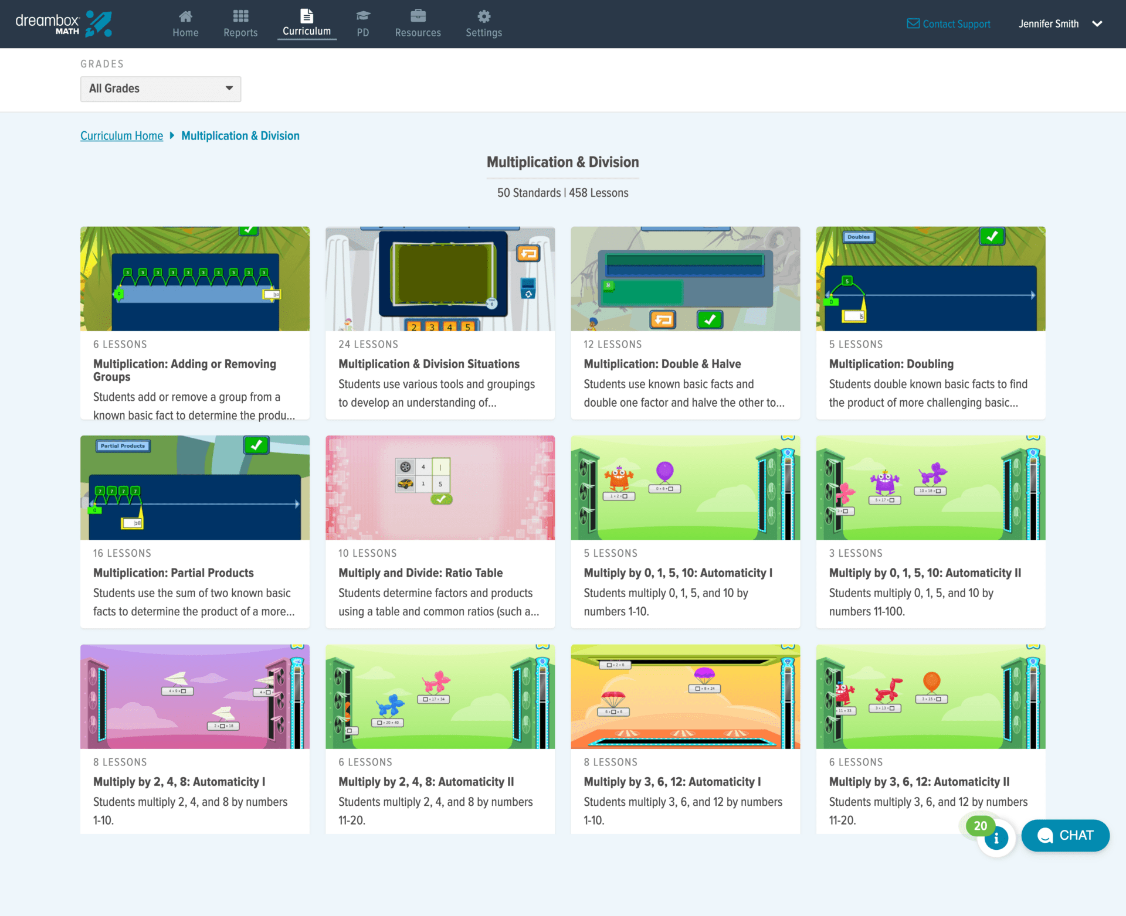Open the CHAT support button

coord(1066,835)
